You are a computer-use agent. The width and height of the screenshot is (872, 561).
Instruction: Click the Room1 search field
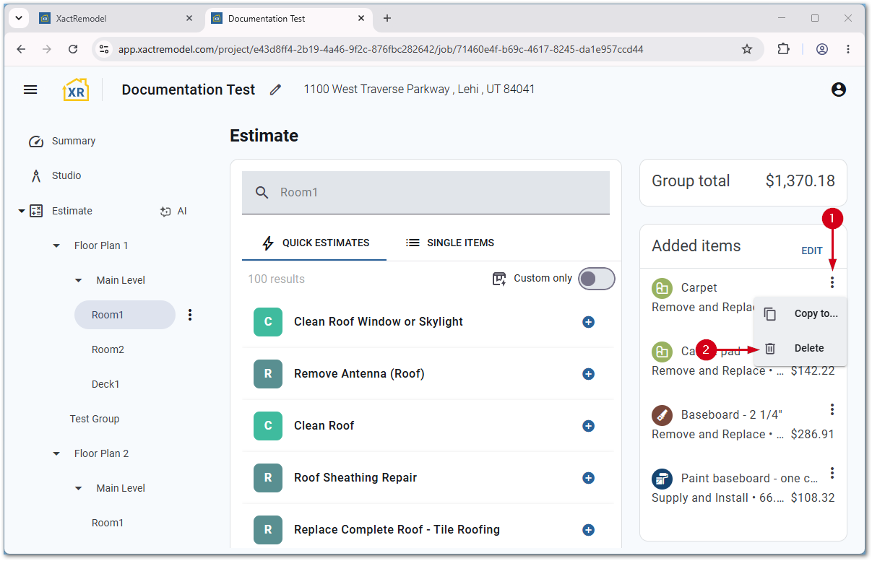coord(426,192)
